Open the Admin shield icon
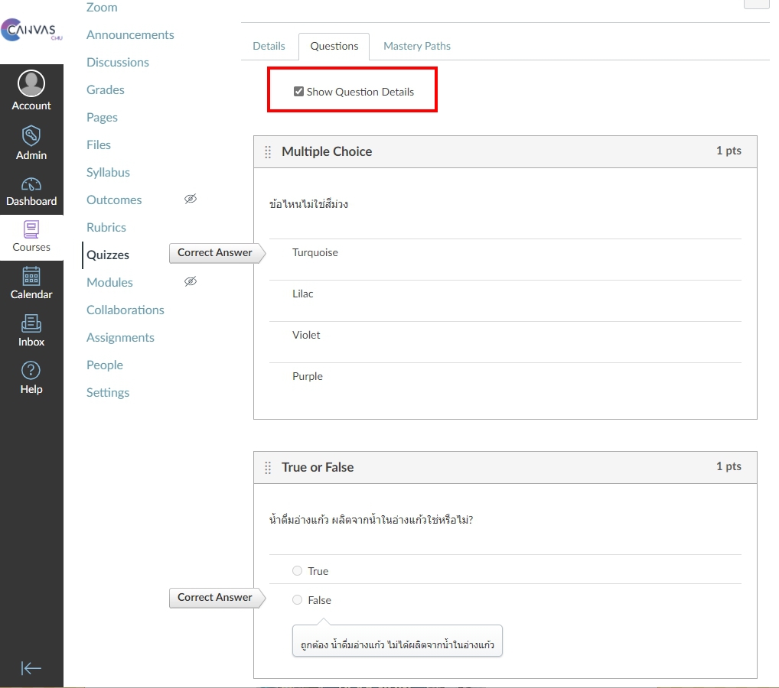The width and height of the screenshot is (779, 688). pyautogui.click(x=31, y=136)
